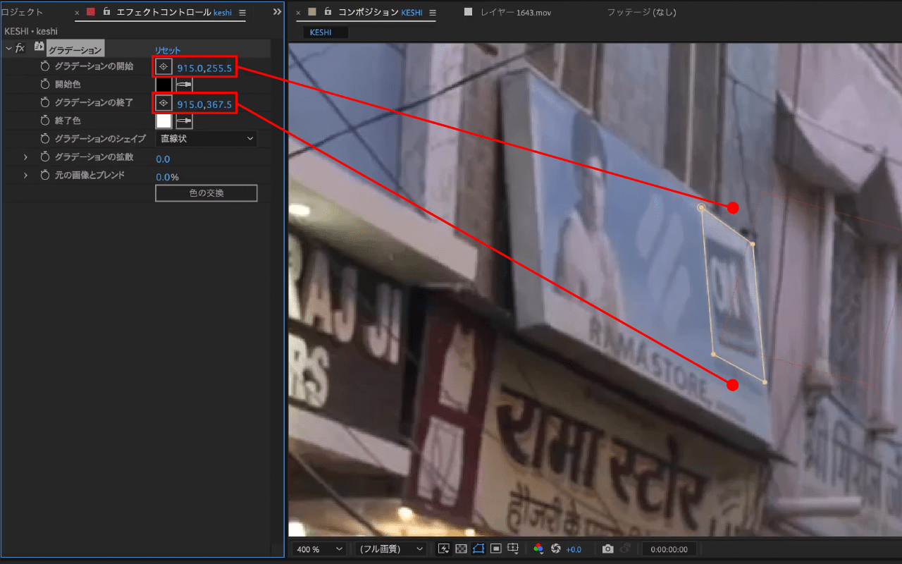902x564 pixels.
Task: Expand the 元の画像とブレンド property
Action: point(25,176)
